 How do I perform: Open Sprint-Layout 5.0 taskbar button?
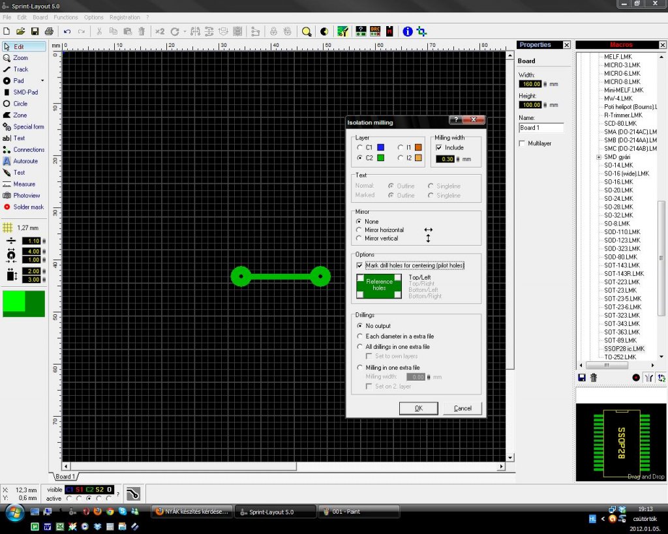276,512
